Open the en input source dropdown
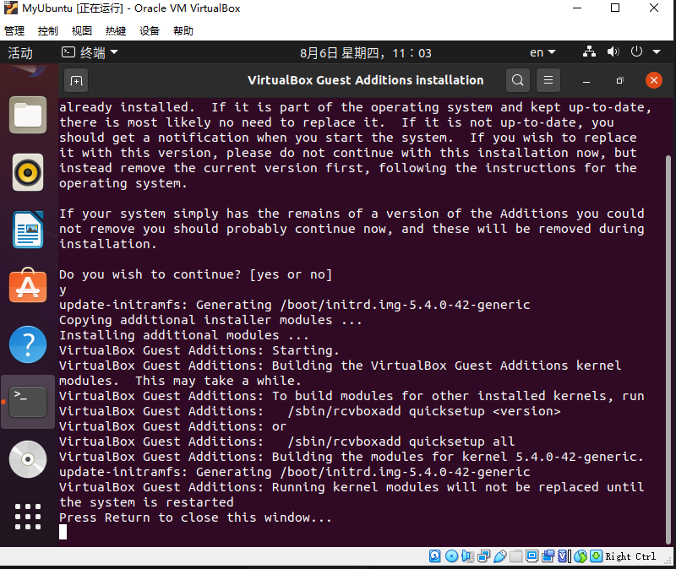This screenshot has height=569, width=676. (x=542, y=52)
